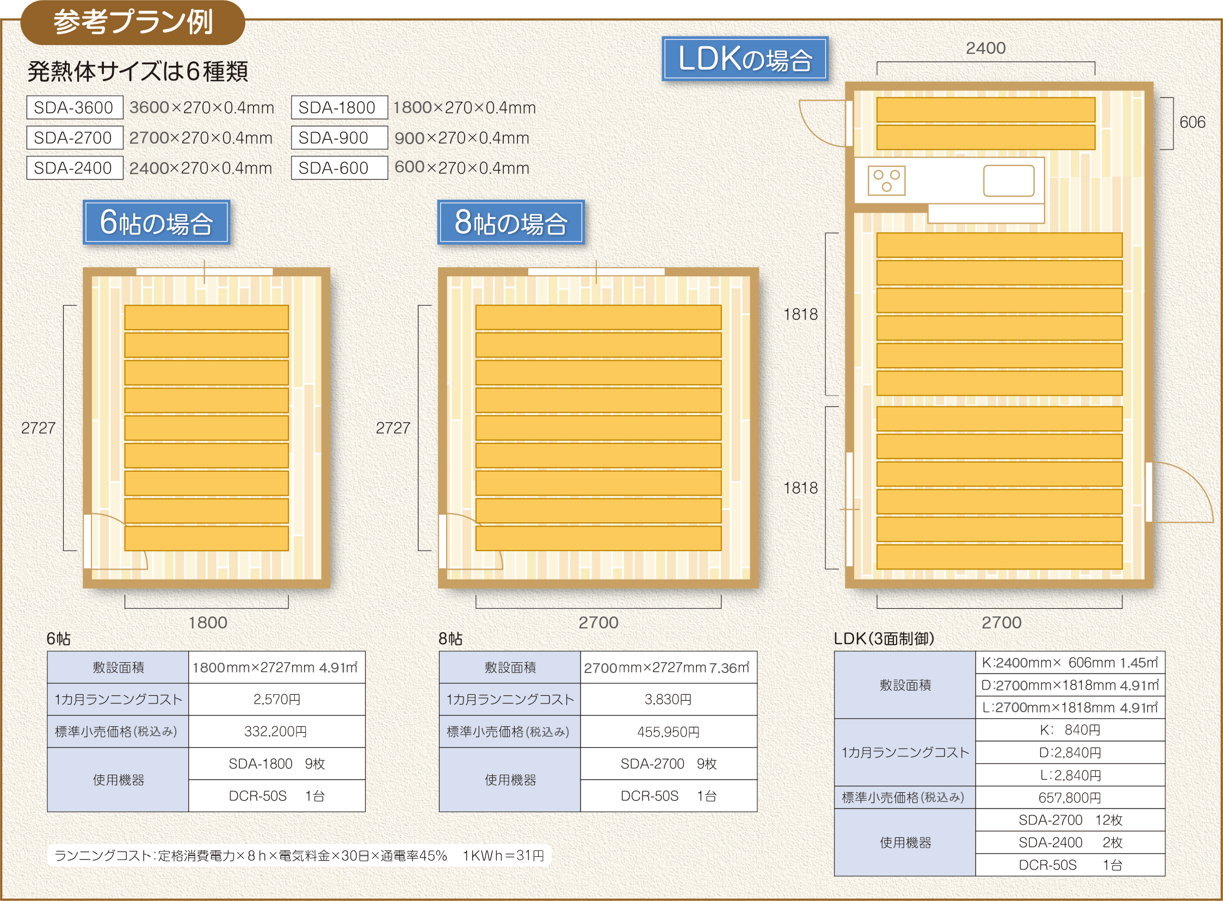The width and height of the screenshot is (1223, 901).
Task: Click the 900×270×0.4mm size text
Action: pos(462,138)
